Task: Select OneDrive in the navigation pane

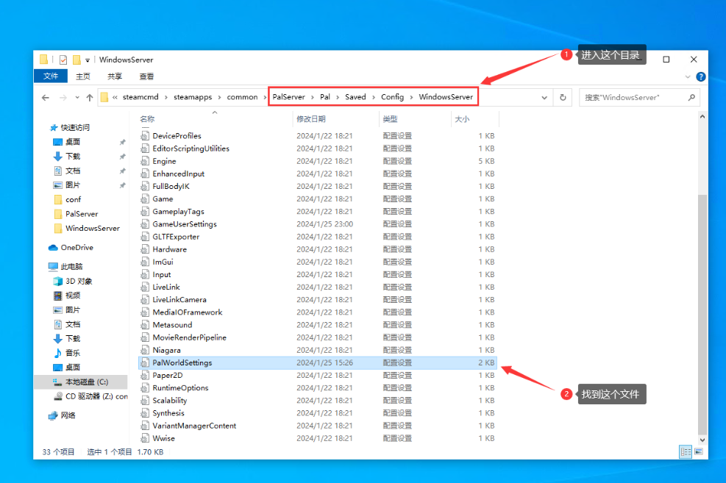Action: point(76,248)
